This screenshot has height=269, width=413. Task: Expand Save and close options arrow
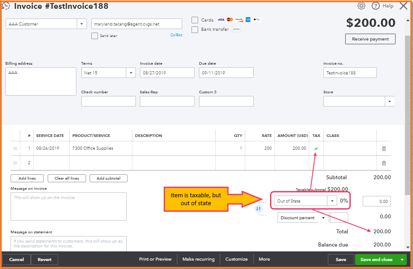click(402, 260)
